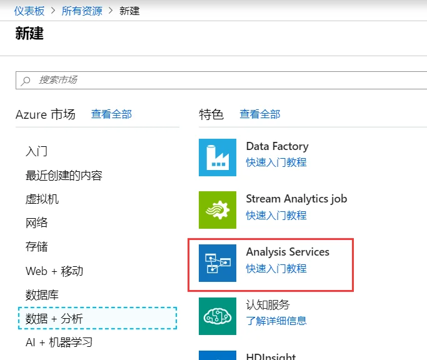Select the 网络 category
427x360 pixels.
point(36,222)
